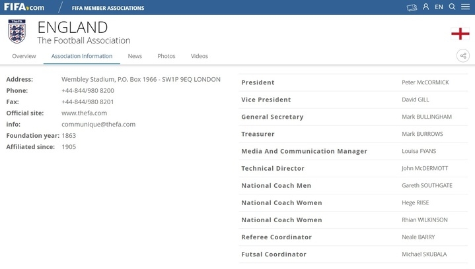Click The FA three lions crest

17,32
